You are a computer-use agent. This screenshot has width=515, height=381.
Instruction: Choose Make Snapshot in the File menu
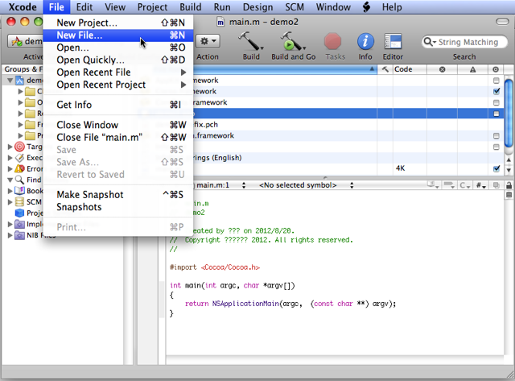tap(118, 195)
